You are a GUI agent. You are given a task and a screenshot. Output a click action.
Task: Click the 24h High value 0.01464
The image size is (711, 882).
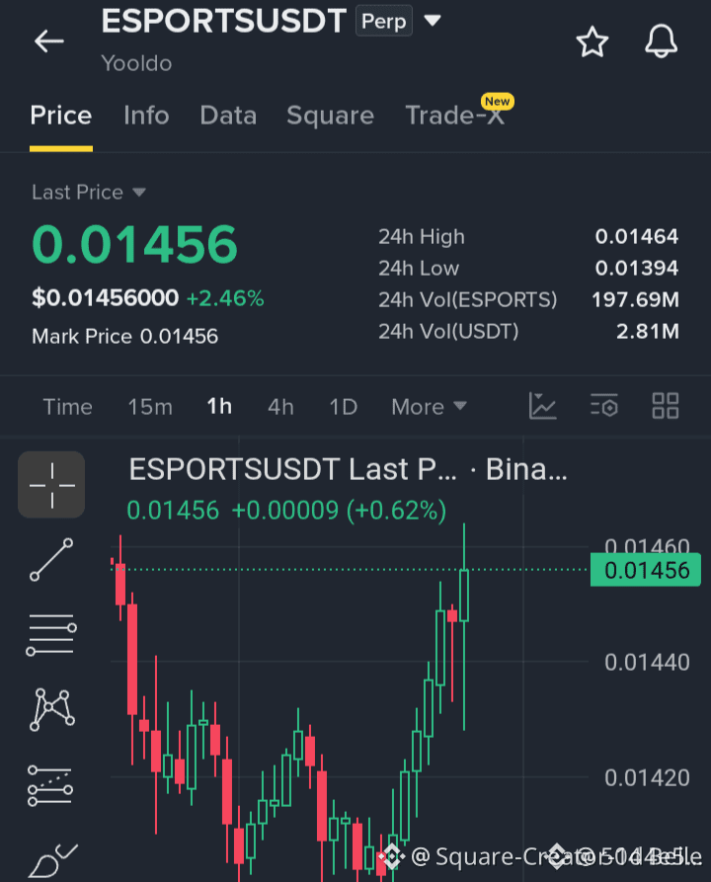[637, 237]
